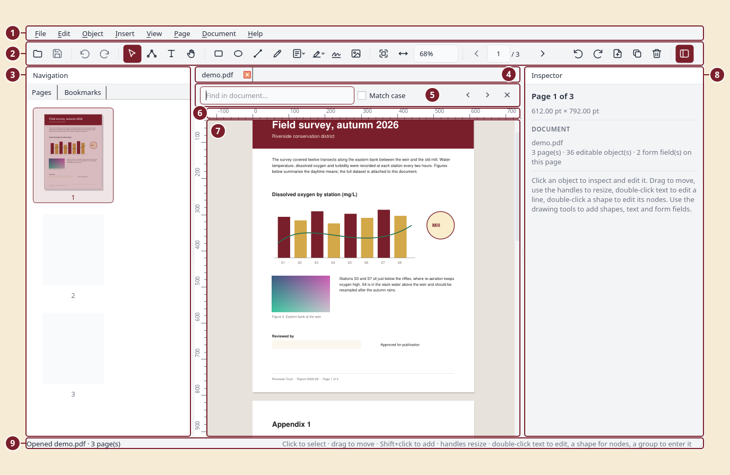The width and height of the screenshot is (730, 475).
Task: Close the demo.pdf tab
Action: coord(247,75)
